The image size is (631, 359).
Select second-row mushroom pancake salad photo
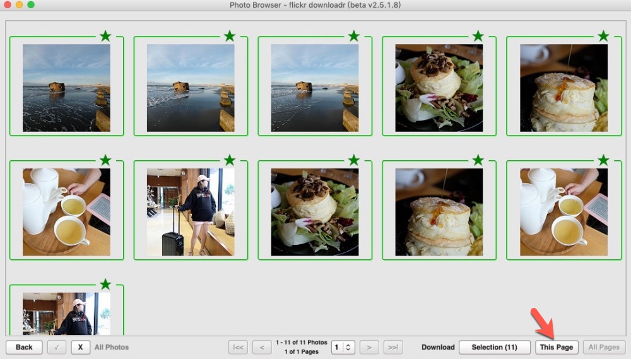(x=315, y=212)
